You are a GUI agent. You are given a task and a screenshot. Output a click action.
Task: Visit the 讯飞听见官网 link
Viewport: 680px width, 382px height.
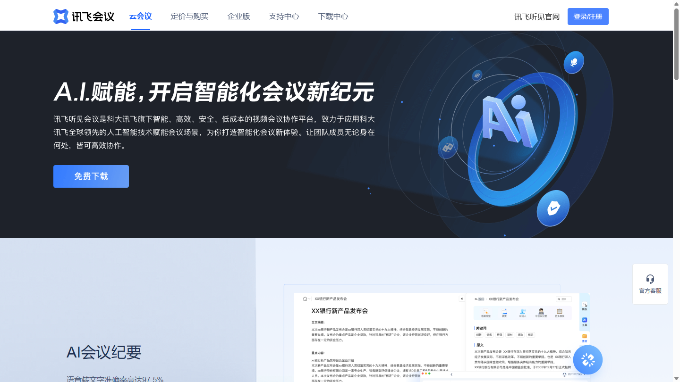[x=537, y=17]
